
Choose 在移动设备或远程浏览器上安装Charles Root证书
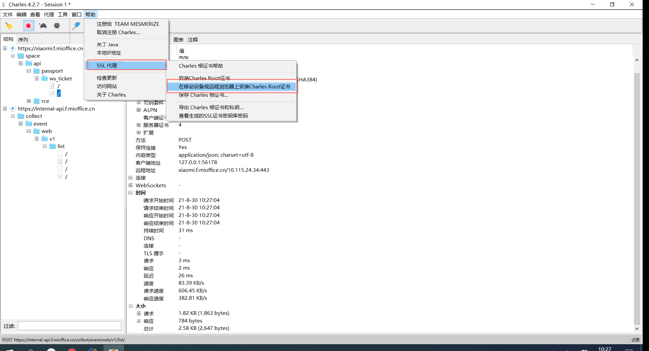point(232,86)
